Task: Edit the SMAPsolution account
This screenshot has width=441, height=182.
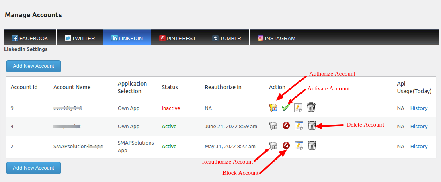Action: coord(299,146)
